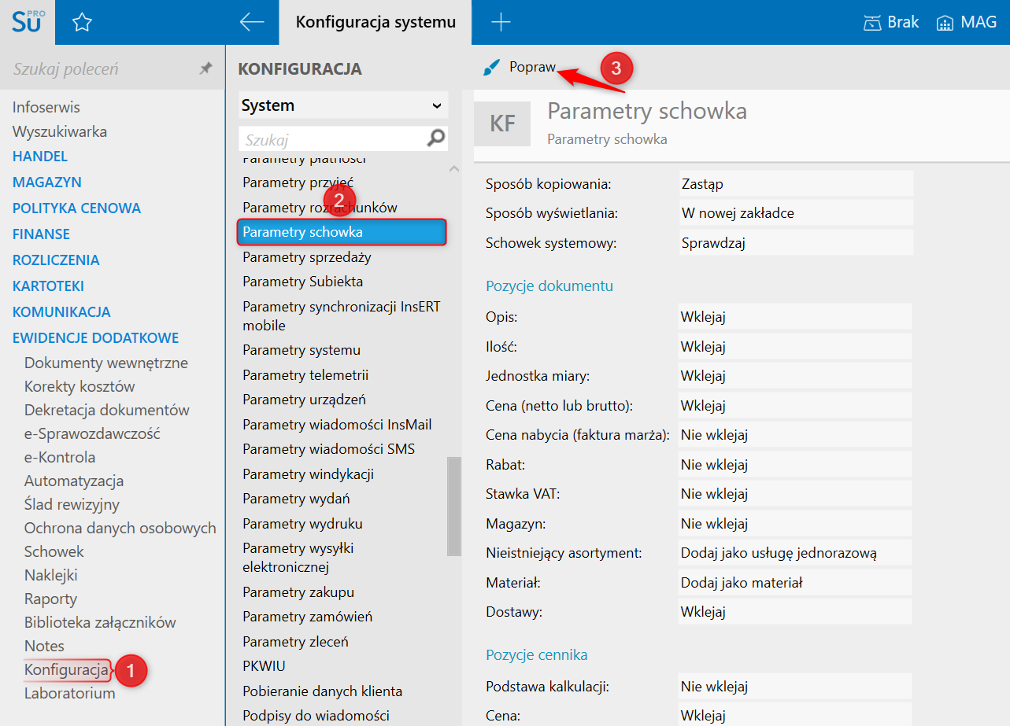Open Konfiguracja in the left sidebar
The width and height of the screenshot is (1010, 726).
(x=67, y=670)
